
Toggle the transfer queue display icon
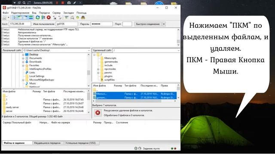31,18
